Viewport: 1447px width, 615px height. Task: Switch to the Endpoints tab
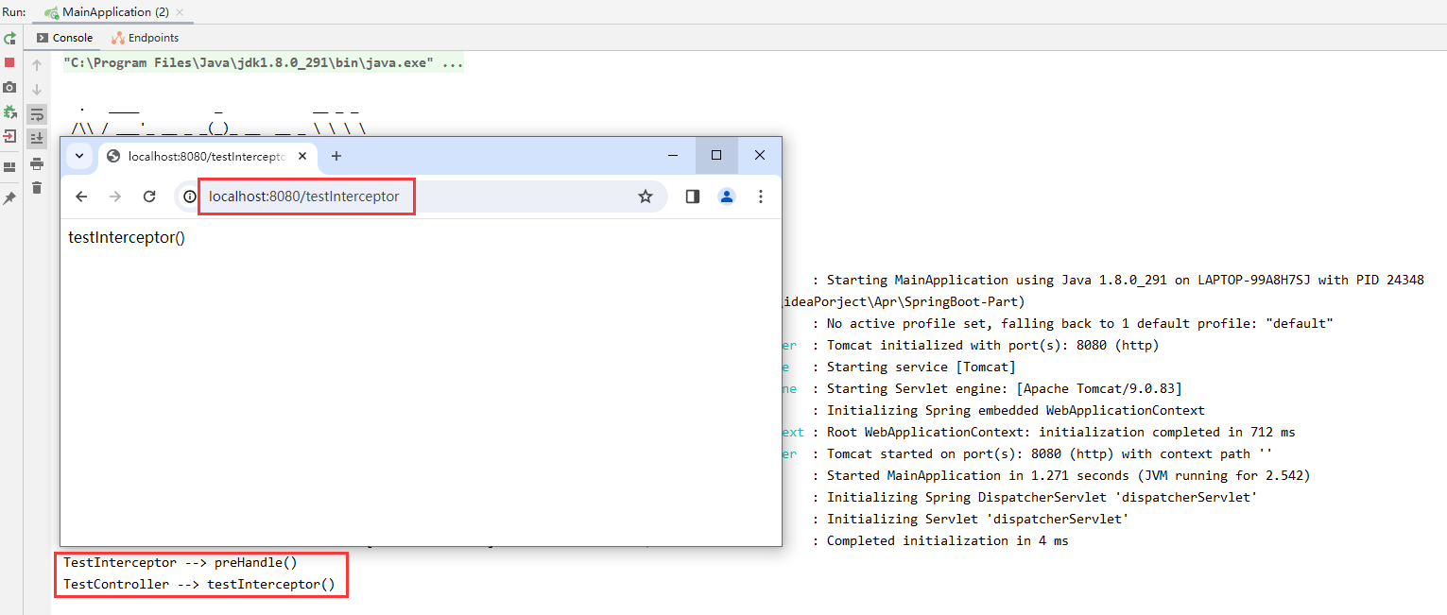click(x=145, y=38)
